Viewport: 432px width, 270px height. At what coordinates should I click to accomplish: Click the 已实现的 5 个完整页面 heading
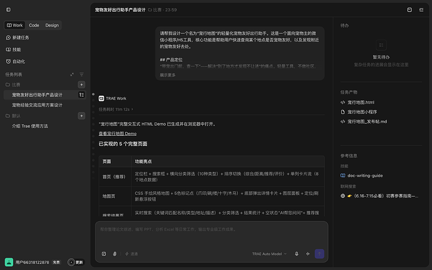tap(123, 144)
